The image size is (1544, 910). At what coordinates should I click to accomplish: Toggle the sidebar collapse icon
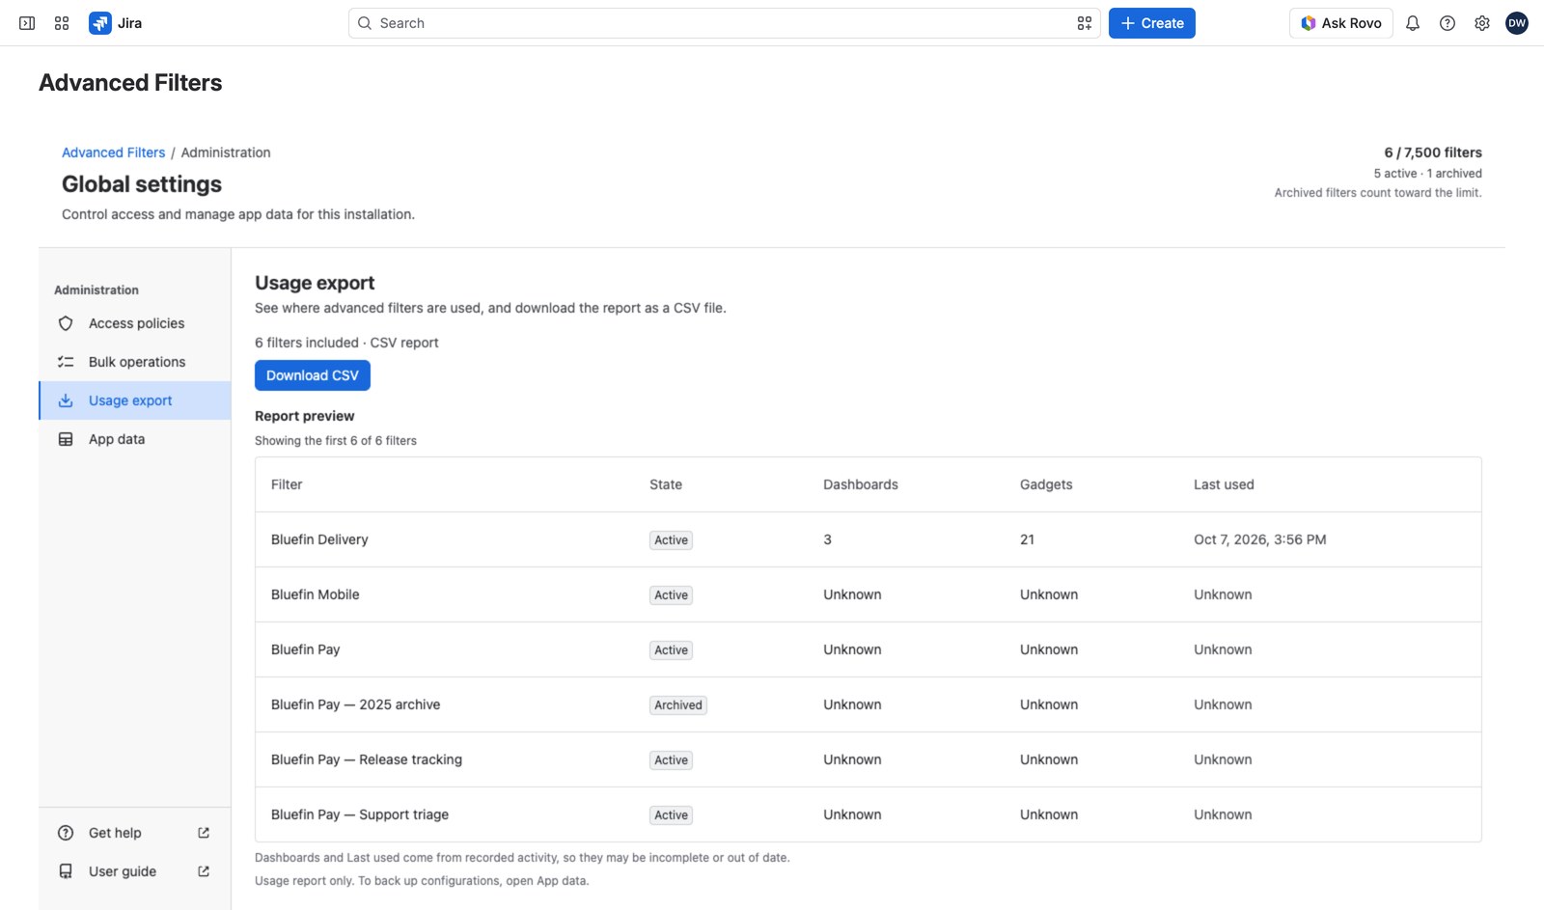click(27, 23)
